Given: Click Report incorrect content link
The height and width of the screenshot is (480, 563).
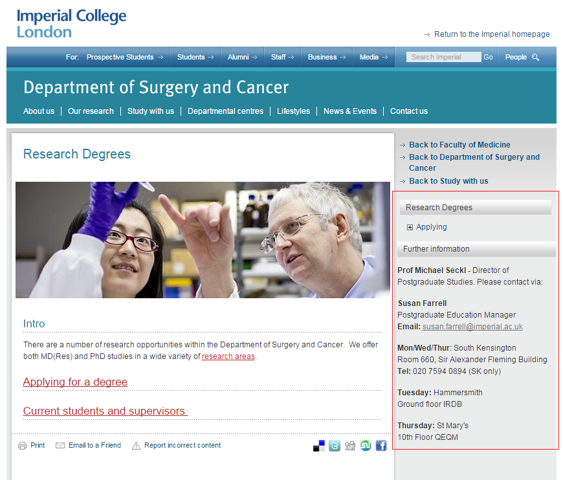Looking at the screenshot, I should 182,446.
